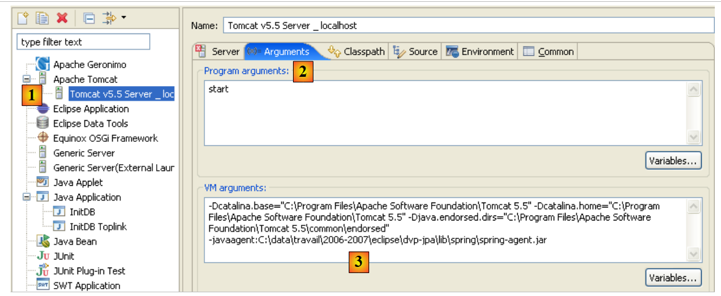The image size is (721, 296).
Task: Collapse the Java Application tree node
Action: (27, 197)
